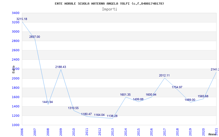Click the 2012 x-axis year label
The width and height of the screenshot is (219, 137).
tap(100, 132)
